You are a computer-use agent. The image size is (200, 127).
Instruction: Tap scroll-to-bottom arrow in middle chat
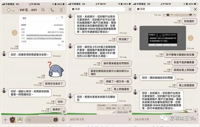(x=130, y=111)
